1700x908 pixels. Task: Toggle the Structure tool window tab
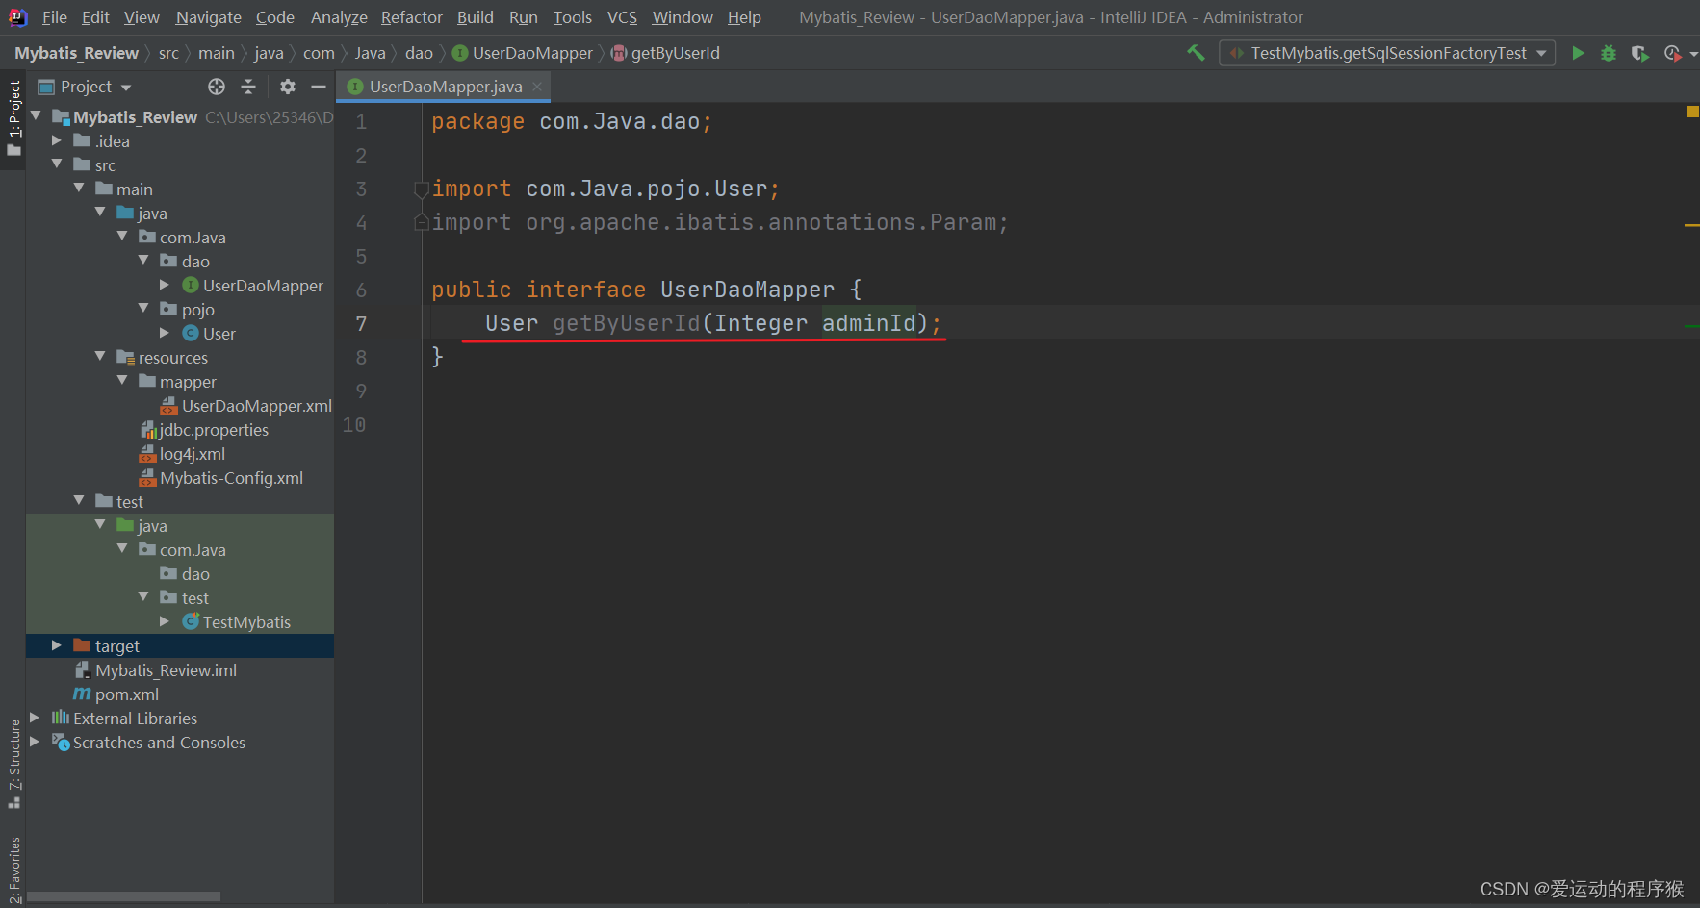point(13,764)
